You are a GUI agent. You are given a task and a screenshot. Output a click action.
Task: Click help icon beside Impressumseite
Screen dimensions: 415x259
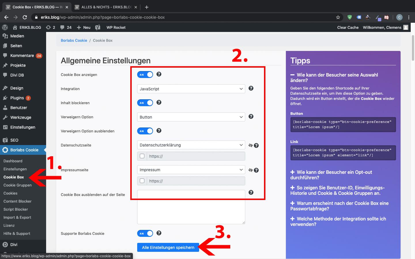(256, 170)
